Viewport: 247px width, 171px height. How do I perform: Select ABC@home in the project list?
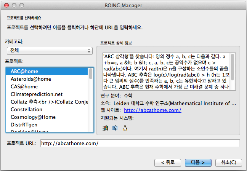(47, 71)
